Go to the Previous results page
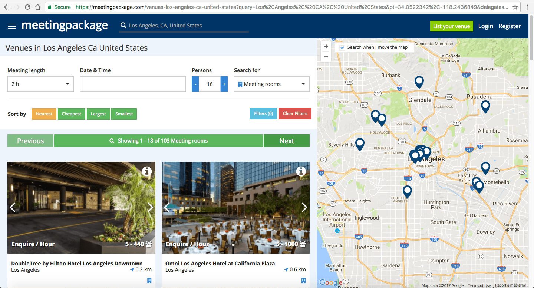The image size is (534, 288). 30,141
